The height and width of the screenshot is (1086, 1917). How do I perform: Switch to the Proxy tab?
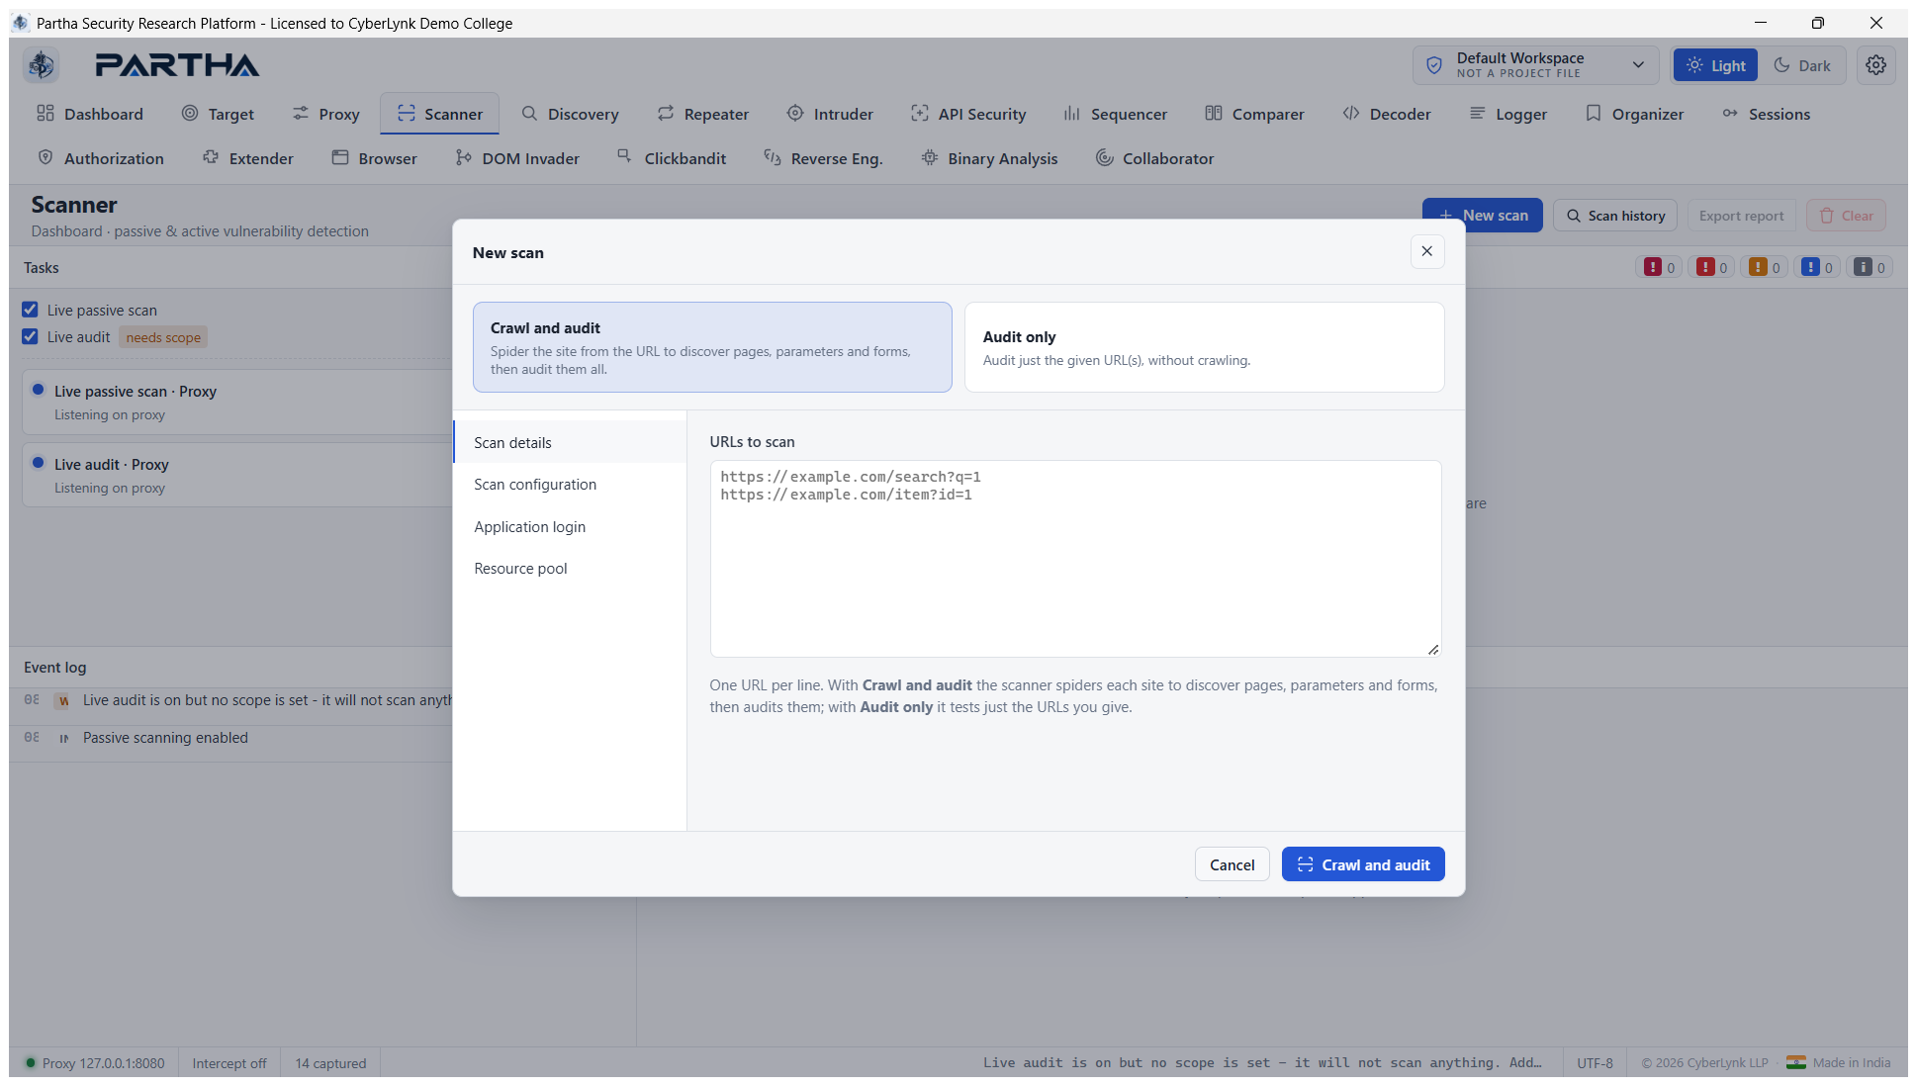pyautogui.click(x=326, y=114)
